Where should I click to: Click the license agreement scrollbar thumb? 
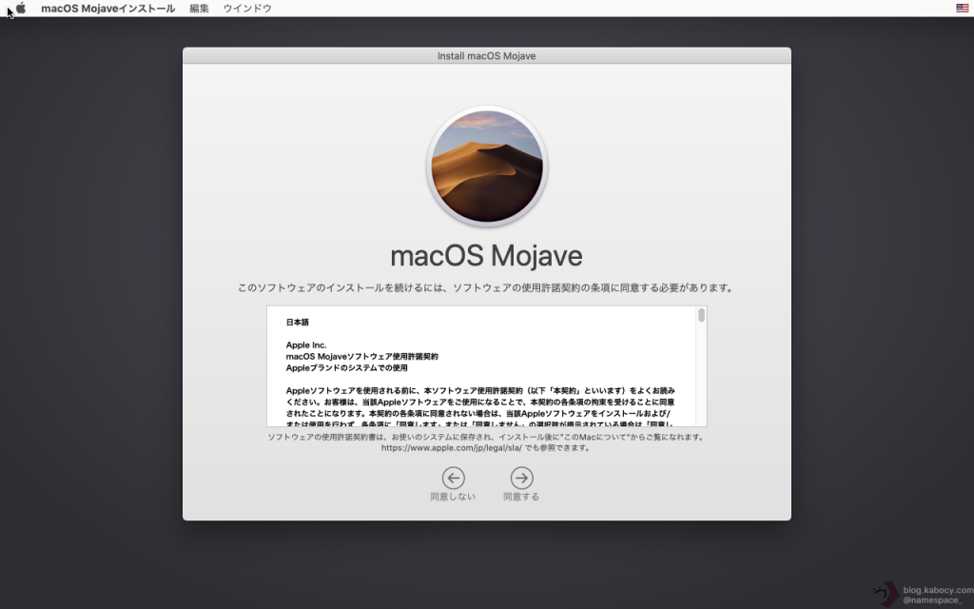(x=701, y=316)
